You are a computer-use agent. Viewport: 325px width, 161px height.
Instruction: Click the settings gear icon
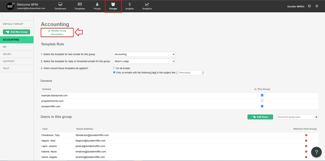pos(316,6)
